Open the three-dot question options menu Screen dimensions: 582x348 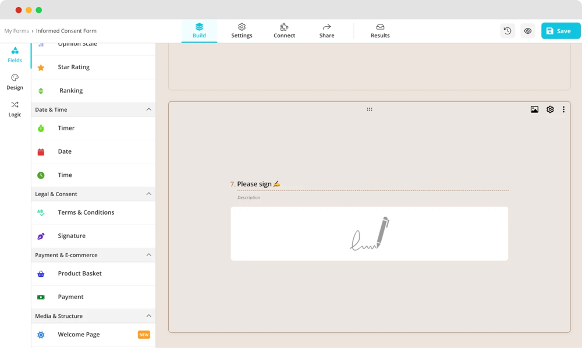pos(563,109)
